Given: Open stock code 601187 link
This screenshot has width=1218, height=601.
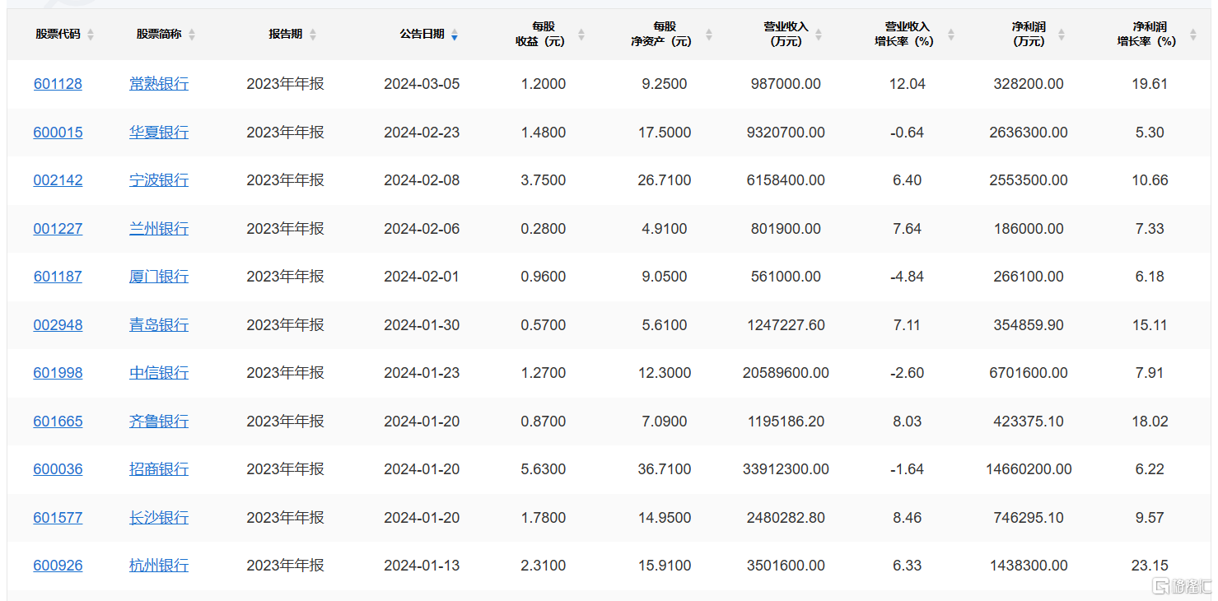Looking at the screenshot, I should click(58, 277).
